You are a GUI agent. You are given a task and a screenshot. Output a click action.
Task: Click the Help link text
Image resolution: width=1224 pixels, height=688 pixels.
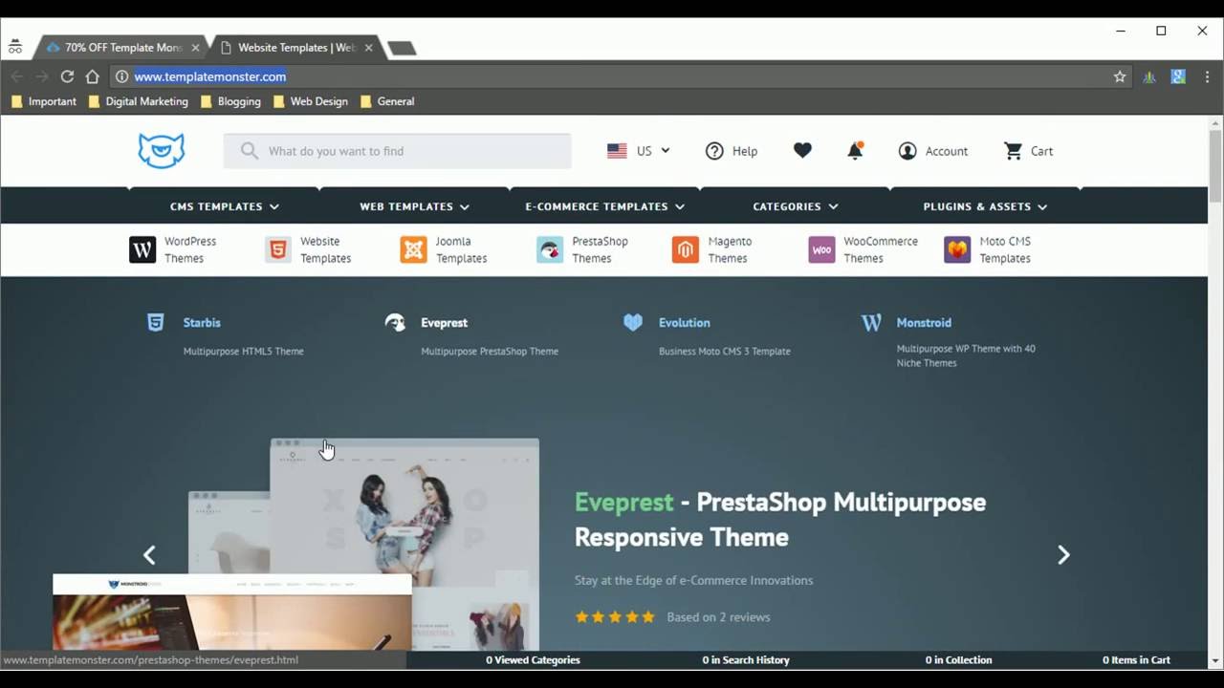(745, 151)
